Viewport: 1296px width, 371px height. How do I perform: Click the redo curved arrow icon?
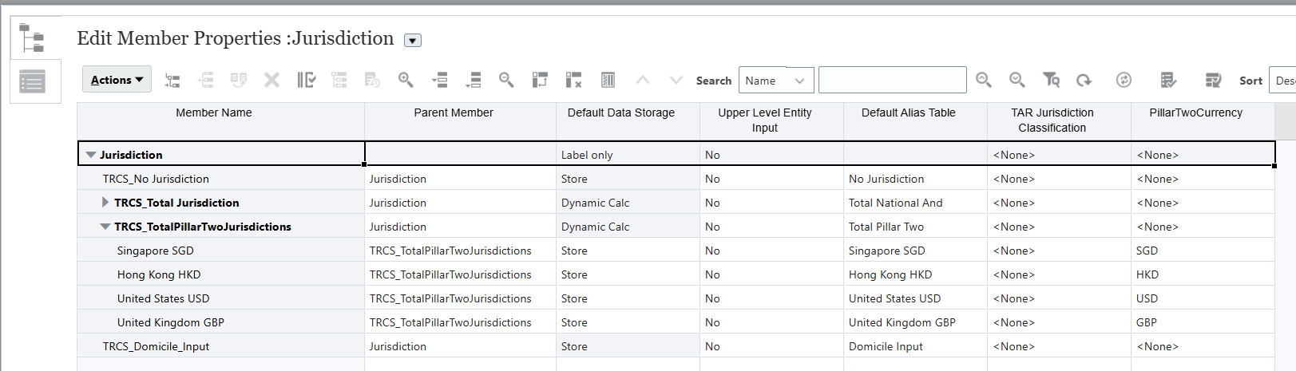tap(1084, 80)
